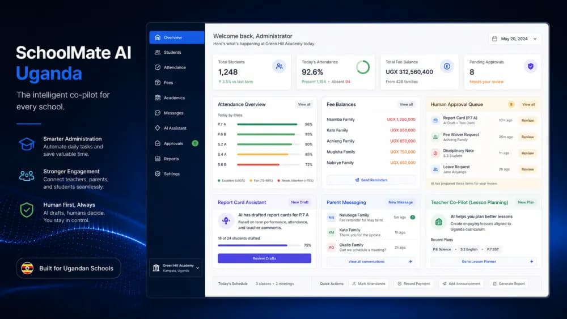The height and width of the screenshot is (319, 567).
Task: Click the KM avatar for Kato Family
Action: pyautogui.click(x=331, y=233)
